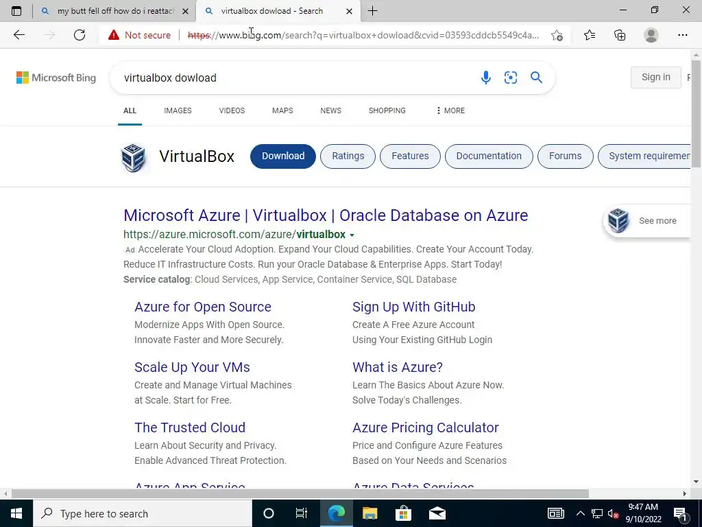Click the VirtualBox Download pill button

[283, 156]
